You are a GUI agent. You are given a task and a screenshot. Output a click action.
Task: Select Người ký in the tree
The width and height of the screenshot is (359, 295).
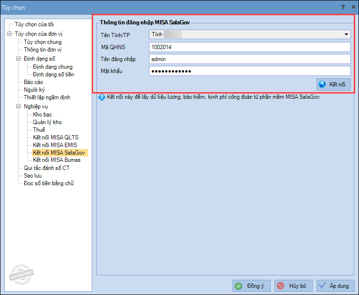[x=34, y=90]
